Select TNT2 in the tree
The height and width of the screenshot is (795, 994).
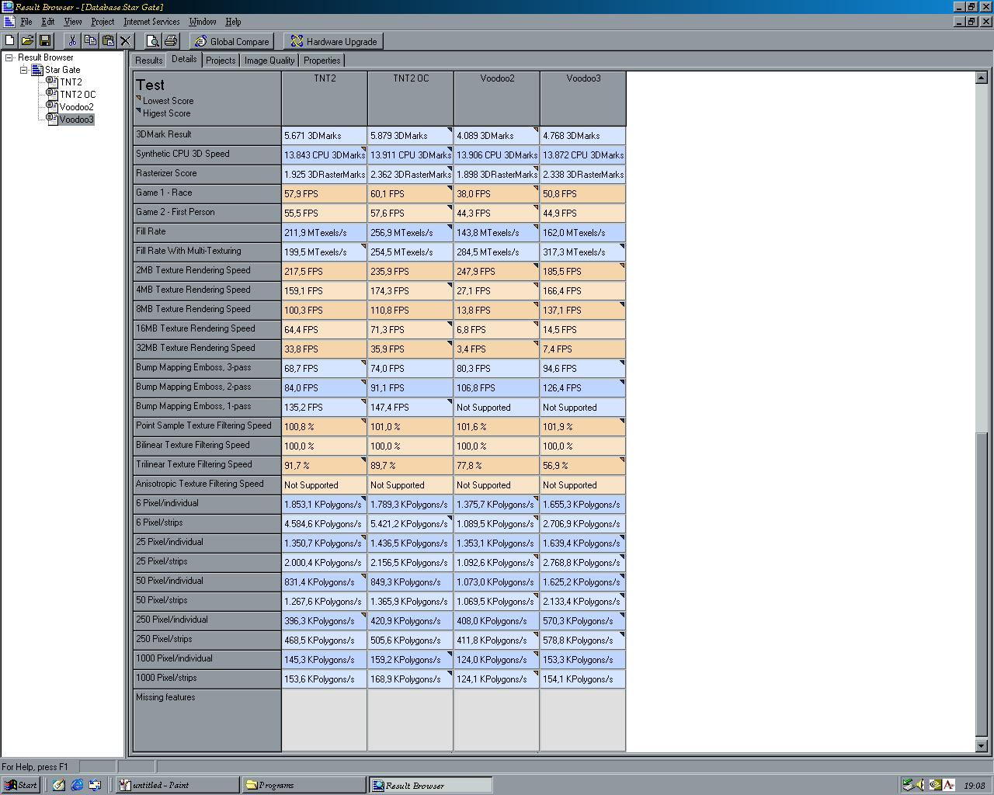point(71,82)
